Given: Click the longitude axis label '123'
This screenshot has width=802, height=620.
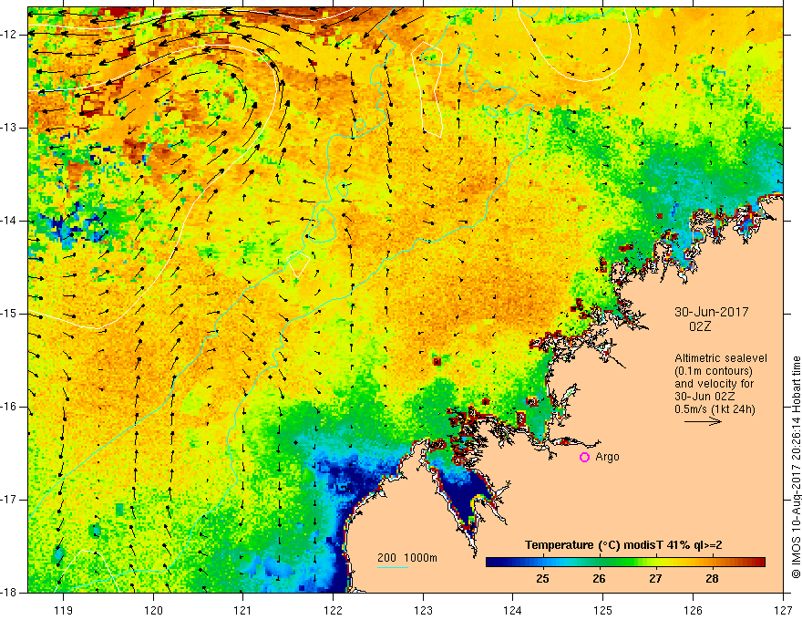Looking at the screenshot, I should [423, 610].
